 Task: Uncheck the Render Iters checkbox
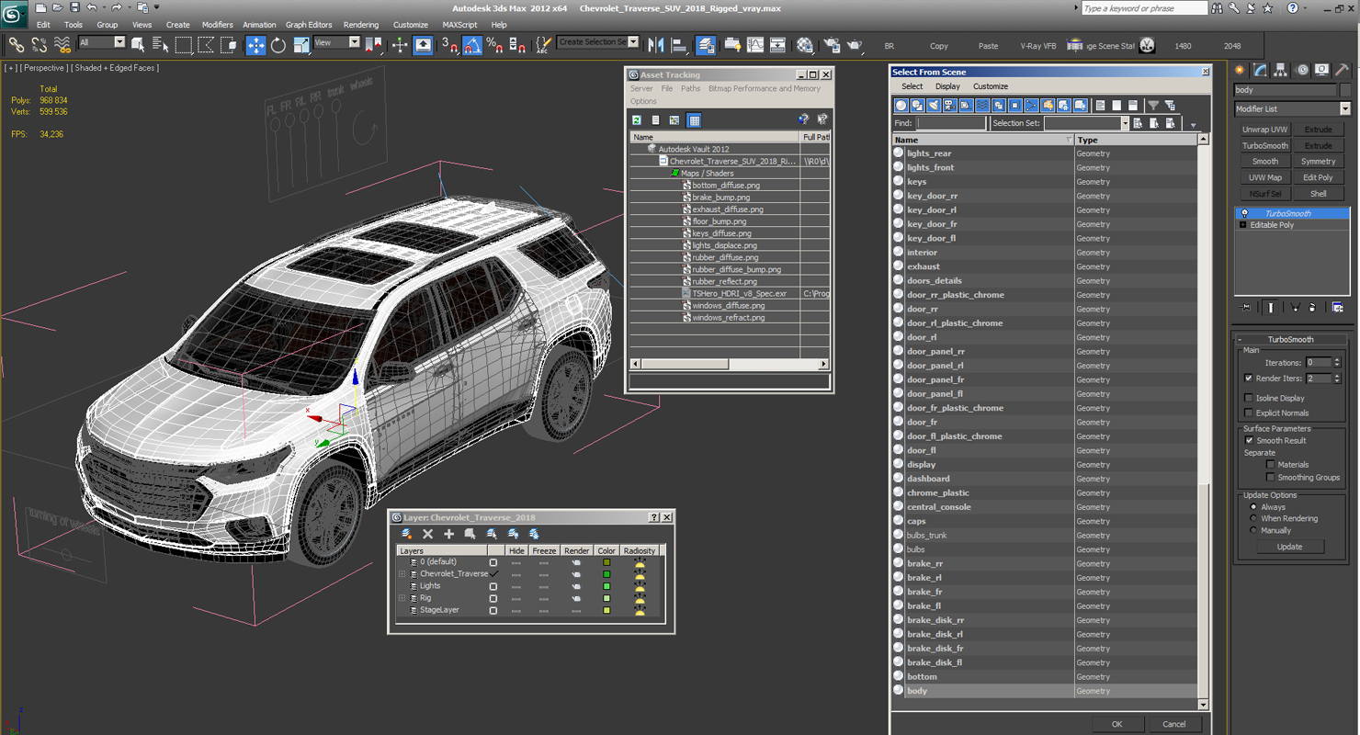[x=1248, y=378]
